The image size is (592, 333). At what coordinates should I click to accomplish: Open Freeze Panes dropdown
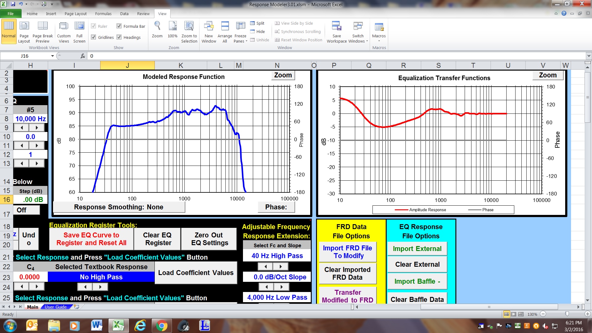tap(240, 32)
